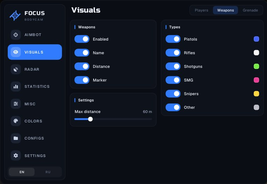Click the Focus Bodycam logo icon
This screenshot has width=267, height=184.
coord(15,15)
